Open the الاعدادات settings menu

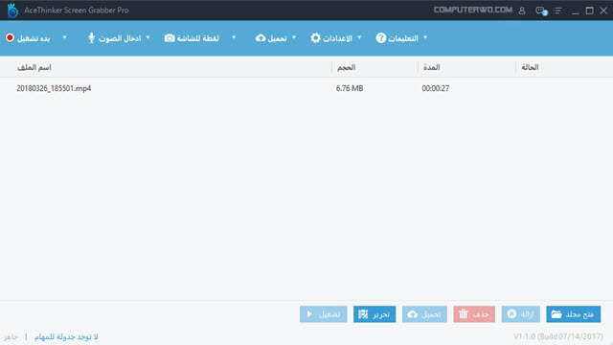pyautogui.click(x=337, y=38)
